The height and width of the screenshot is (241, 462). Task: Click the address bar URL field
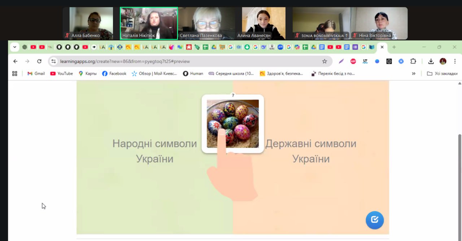pos(180,61)
